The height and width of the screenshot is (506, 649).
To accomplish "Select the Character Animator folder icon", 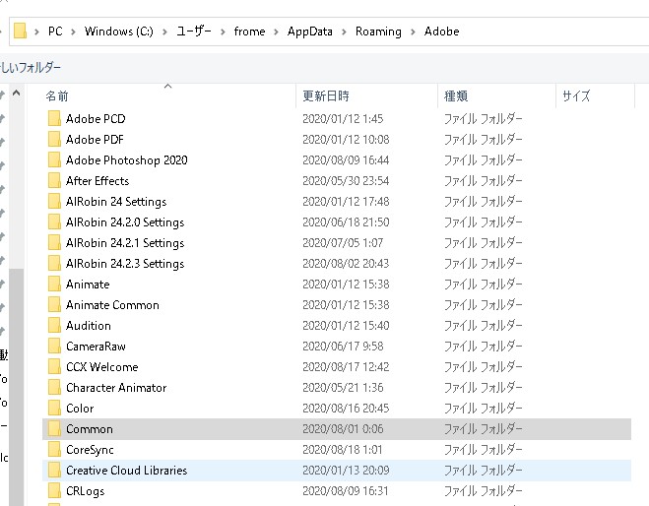I will click(54, 388).
